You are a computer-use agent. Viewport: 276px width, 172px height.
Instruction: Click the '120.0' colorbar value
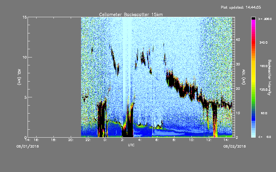(x=263, y=90)
